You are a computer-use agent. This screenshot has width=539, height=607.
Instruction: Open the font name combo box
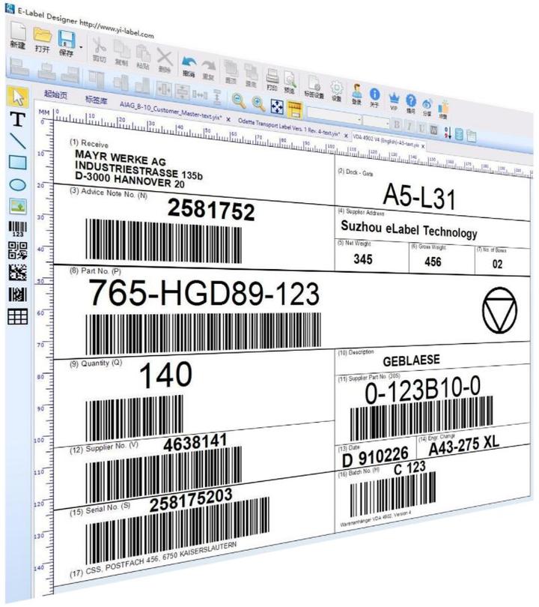point(335,116)
